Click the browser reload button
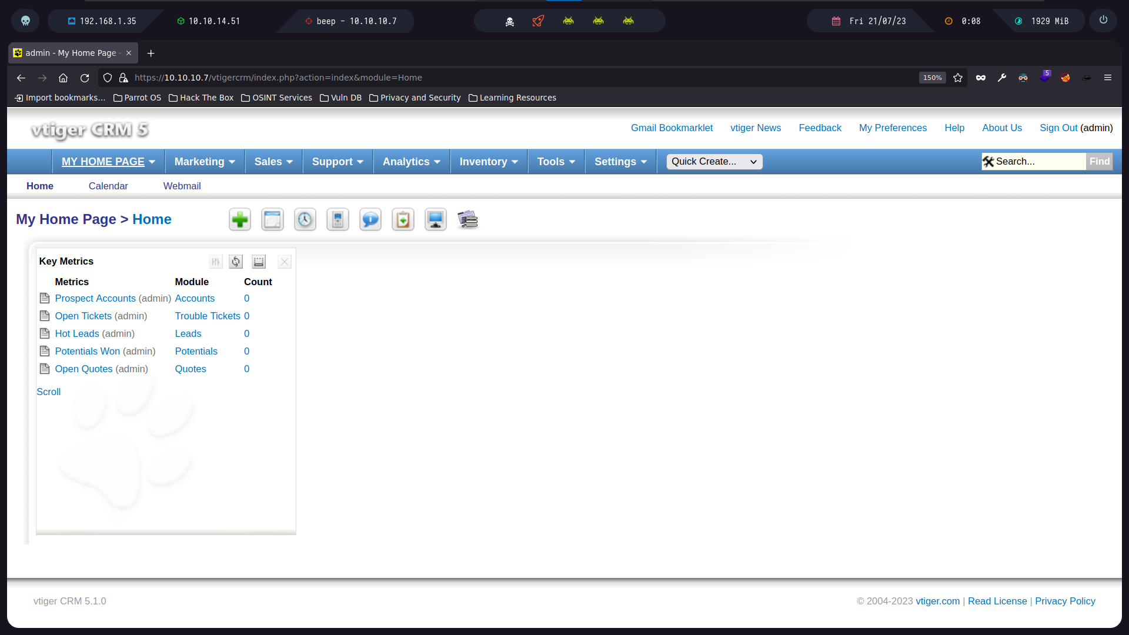This screenshot has width=1129, height=635. coord(85,78)
